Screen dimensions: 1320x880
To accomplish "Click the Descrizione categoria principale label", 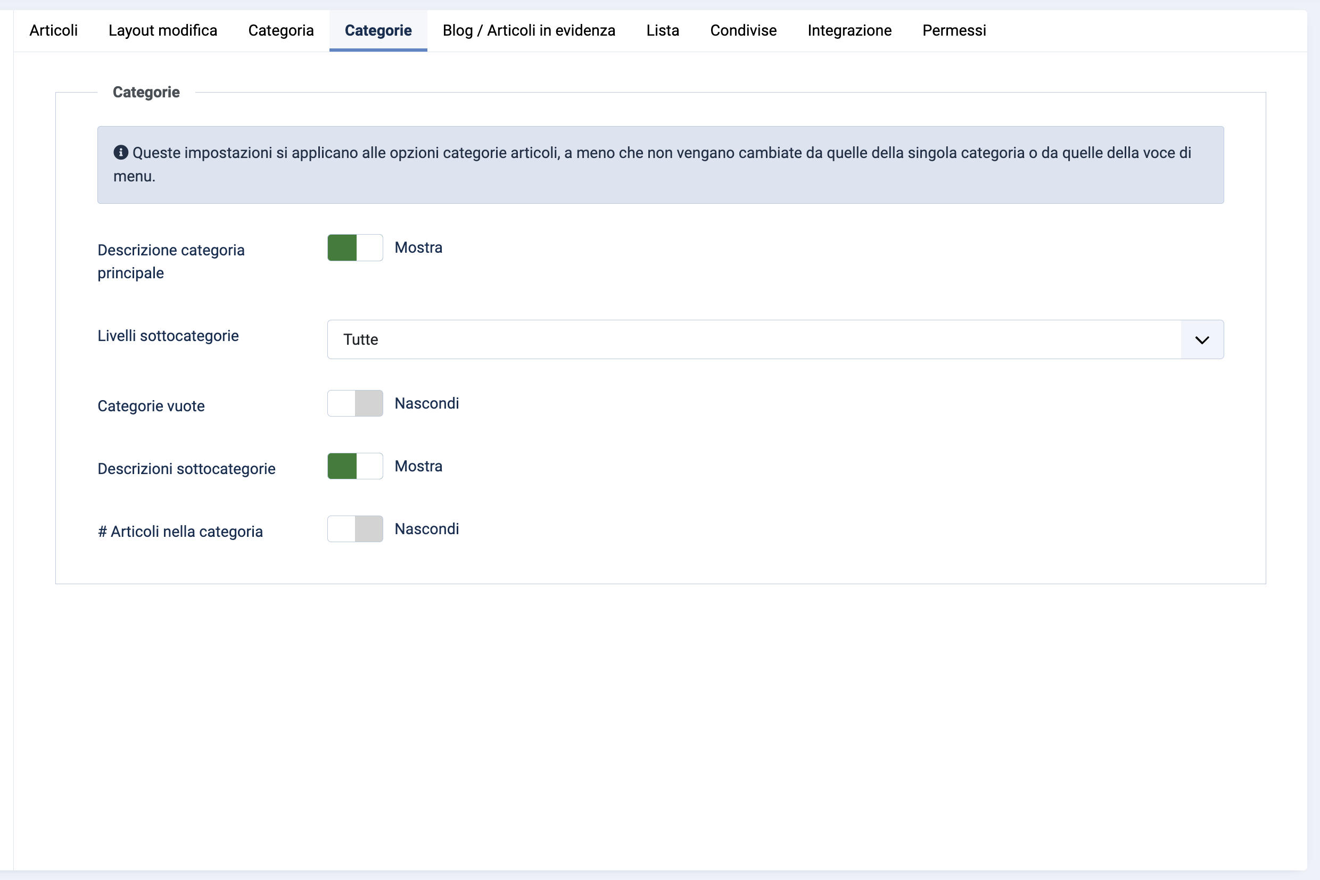I will (x=171, y=262).
